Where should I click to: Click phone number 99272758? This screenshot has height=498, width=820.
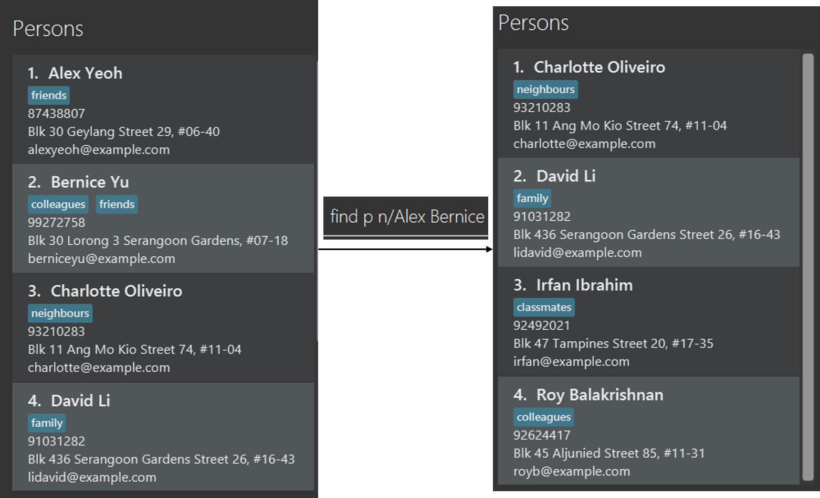pos(56,223)
